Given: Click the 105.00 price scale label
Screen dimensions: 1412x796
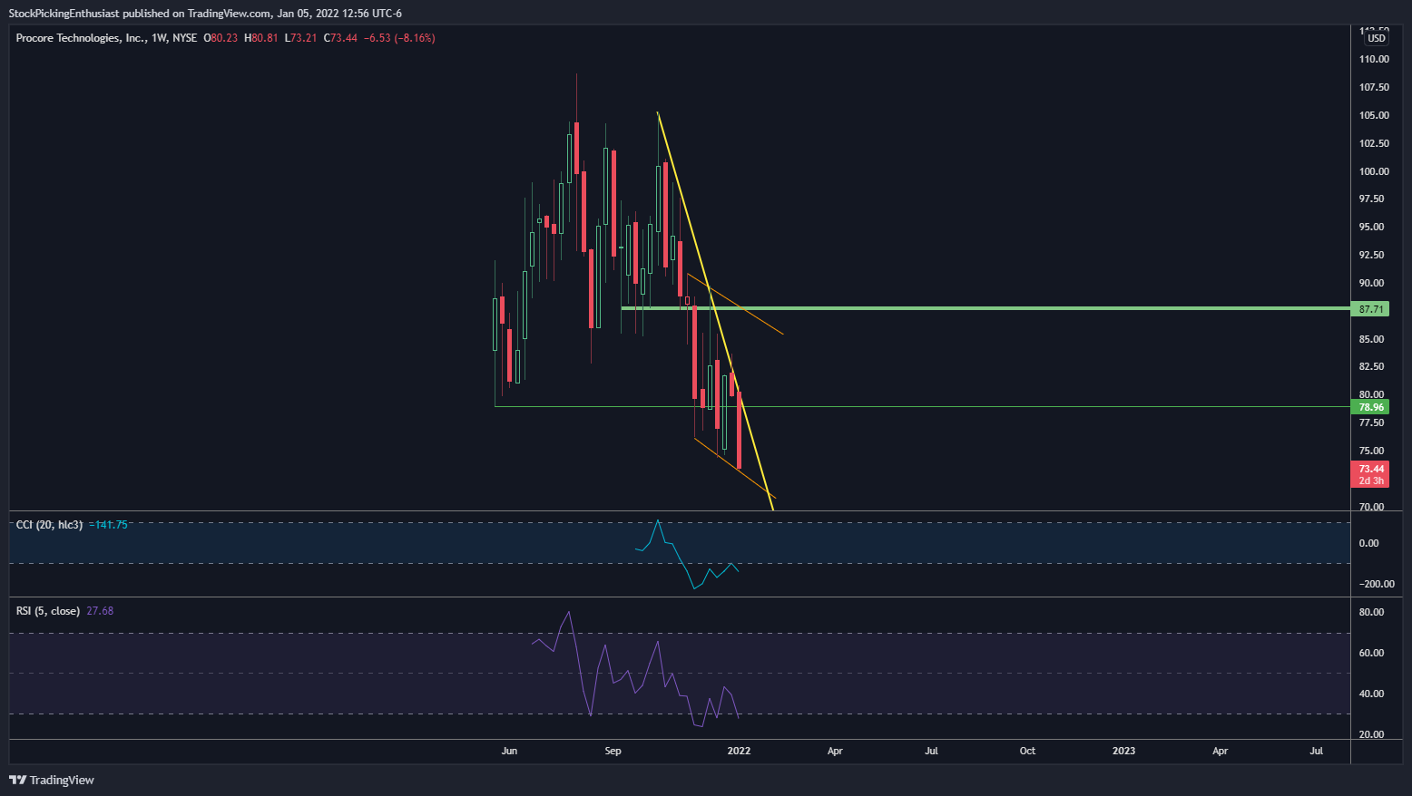Looking at the screenshot, I should click(x=1374, y=115).
